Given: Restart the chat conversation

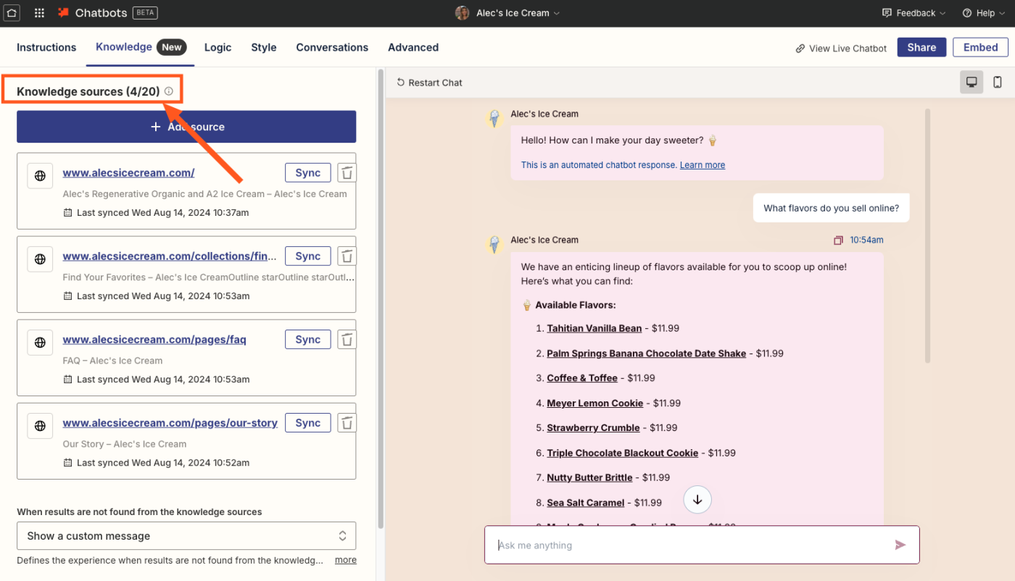Looking at the screenshot, I should [x=429, y=83].
